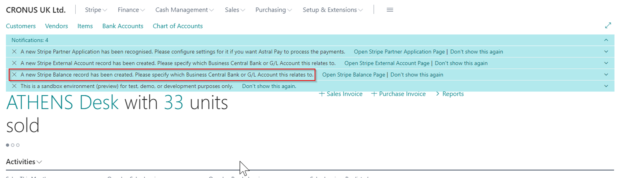Create a new Sales Invoice

(x=340, y=94)
